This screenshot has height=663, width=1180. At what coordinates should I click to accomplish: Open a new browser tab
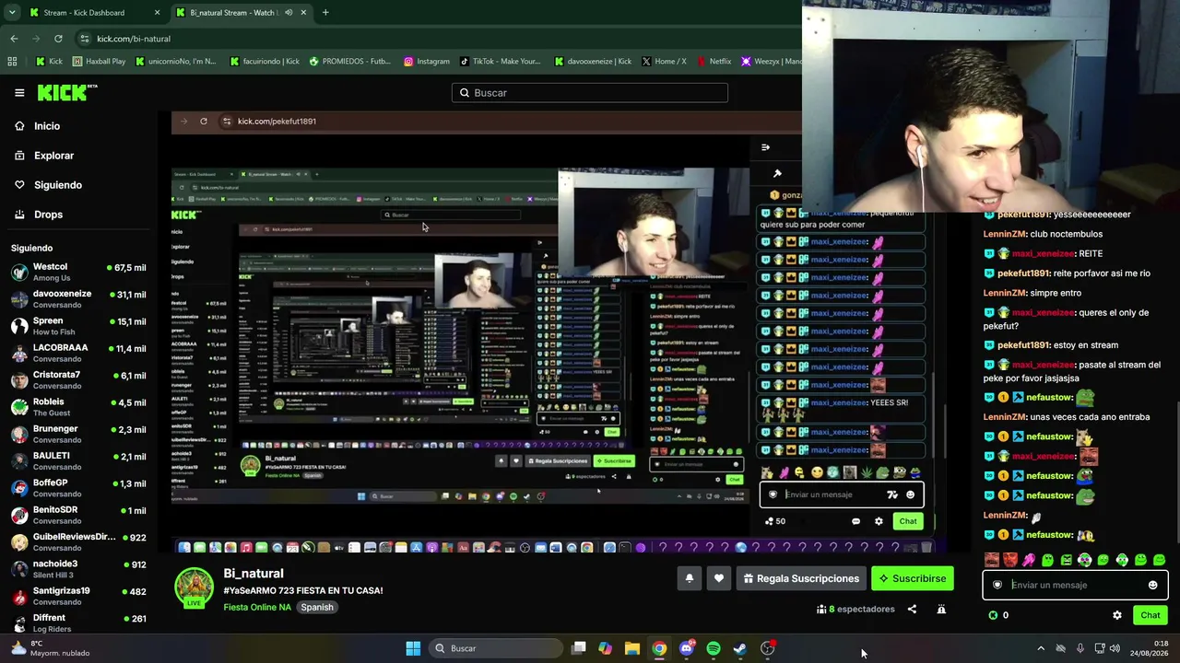[x=325, y=13]
